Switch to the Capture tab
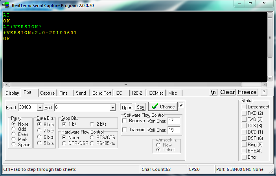Viewport: 276px width, 176px height. [47, 93]
